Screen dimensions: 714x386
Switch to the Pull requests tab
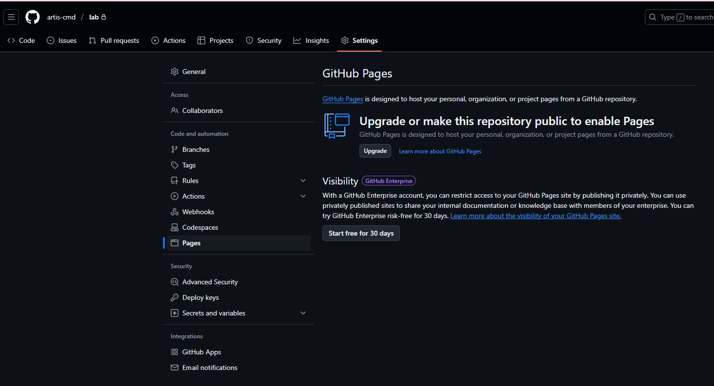pyautogui.click(x=114, y=40)
